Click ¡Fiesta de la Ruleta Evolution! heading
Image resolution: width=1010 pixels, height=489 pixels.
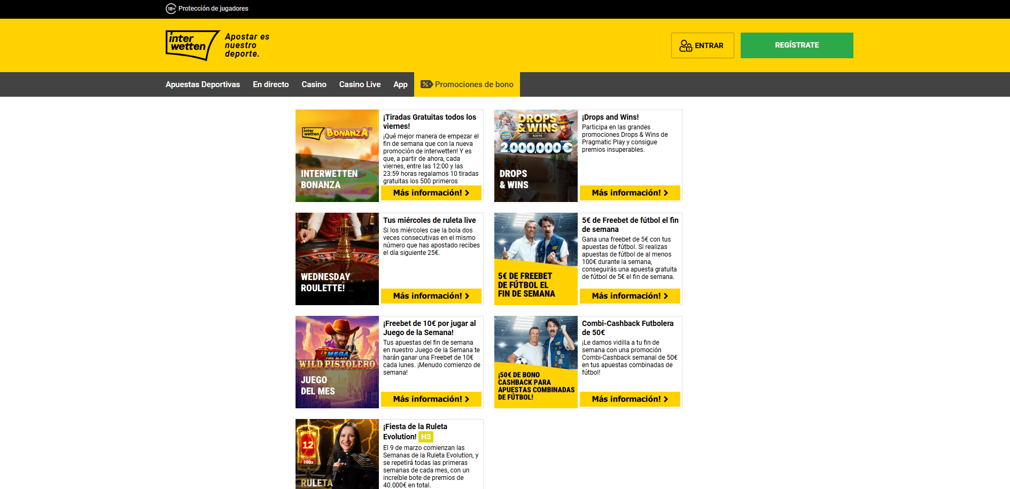tap(415, 431)
